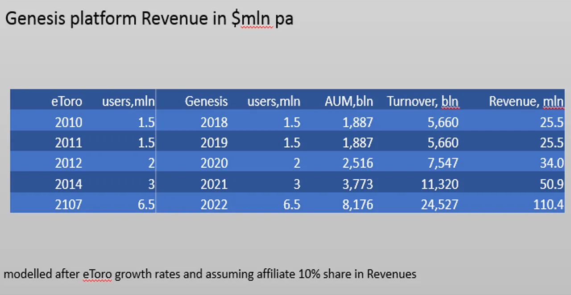Image resolution: width=571 pixels, height=295 pixels.
Task: Click the 'Revenue, mln' column header
Action: [526, 101]
